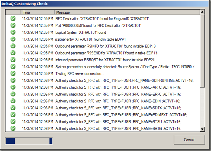Click status icon for Inbound parameter RSRQST

13,60
